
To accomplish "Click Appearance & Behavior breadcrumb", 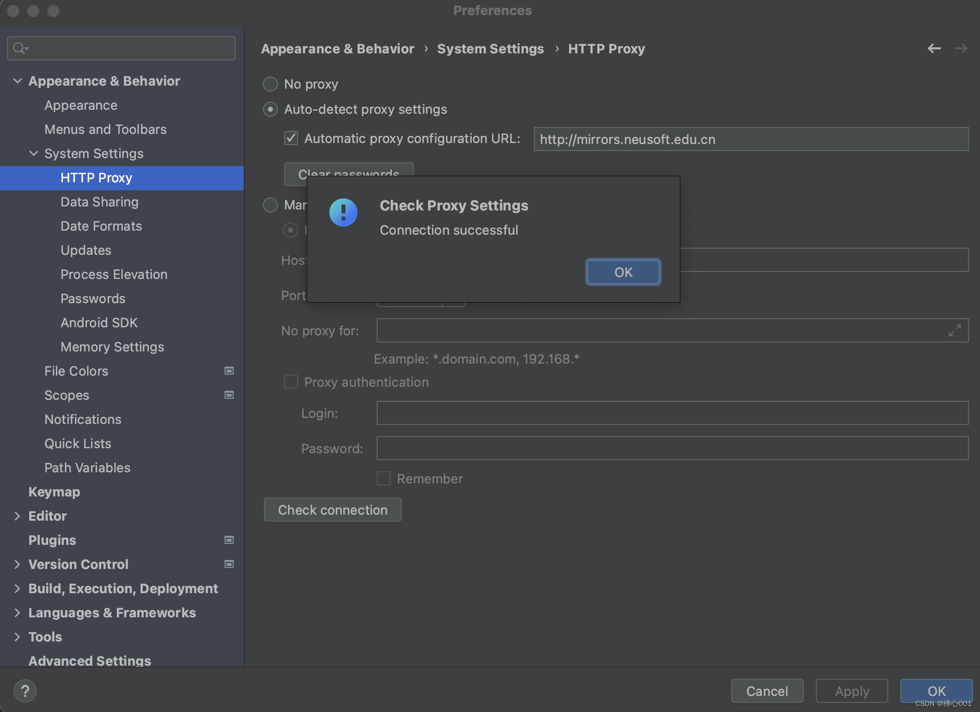I will click(x=337, y=49).
